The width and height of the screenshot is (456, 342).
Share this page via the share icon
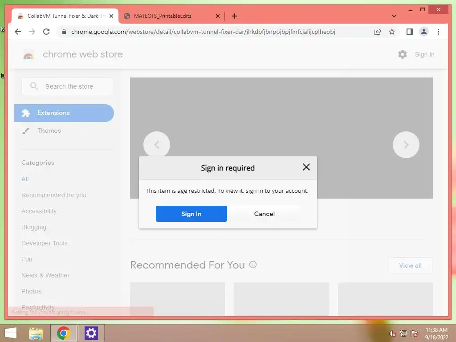pyautogui.click(x=378, y=32)
